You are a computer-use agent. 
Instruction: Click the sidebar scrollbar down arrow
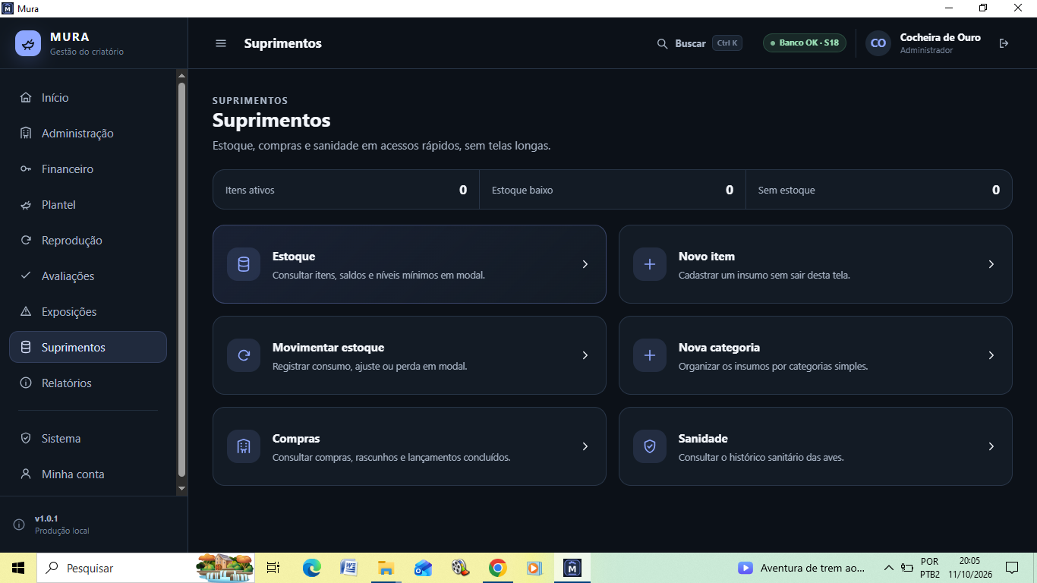click(x=181, y=489)
